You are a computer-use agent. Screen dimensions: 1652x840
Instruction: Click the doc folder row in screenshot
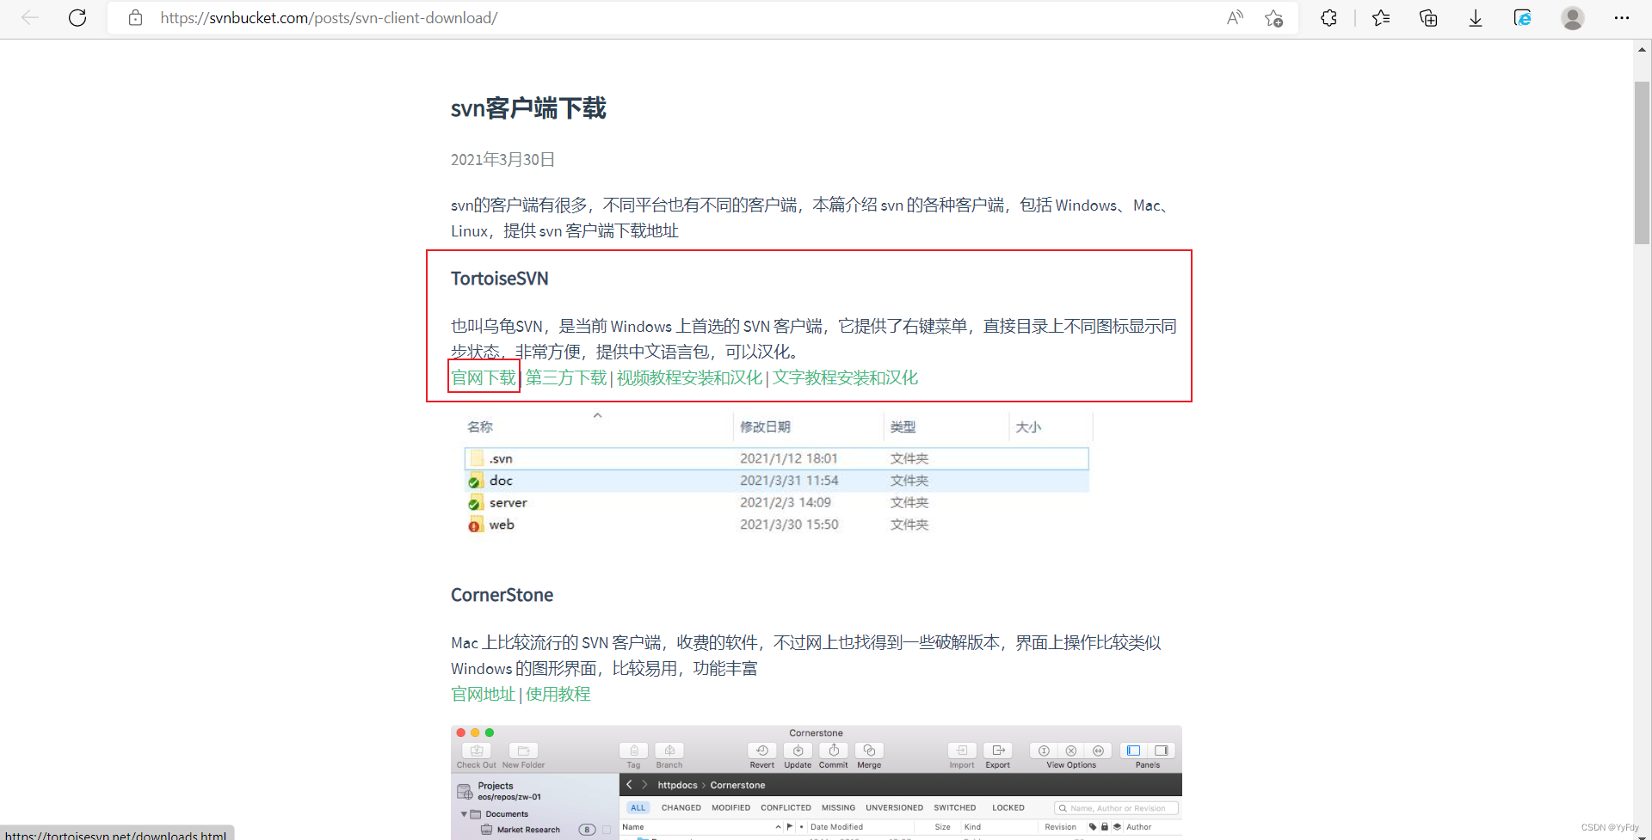click(x=776, y=481)
